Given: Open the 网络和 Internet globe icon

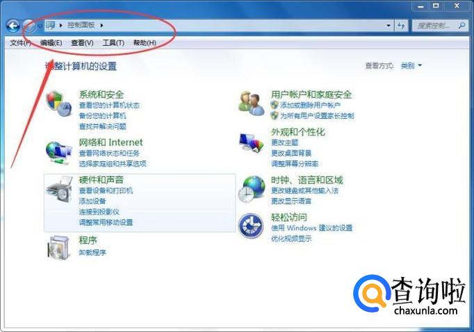Looking at the screenshot, I should coord(58,153).
